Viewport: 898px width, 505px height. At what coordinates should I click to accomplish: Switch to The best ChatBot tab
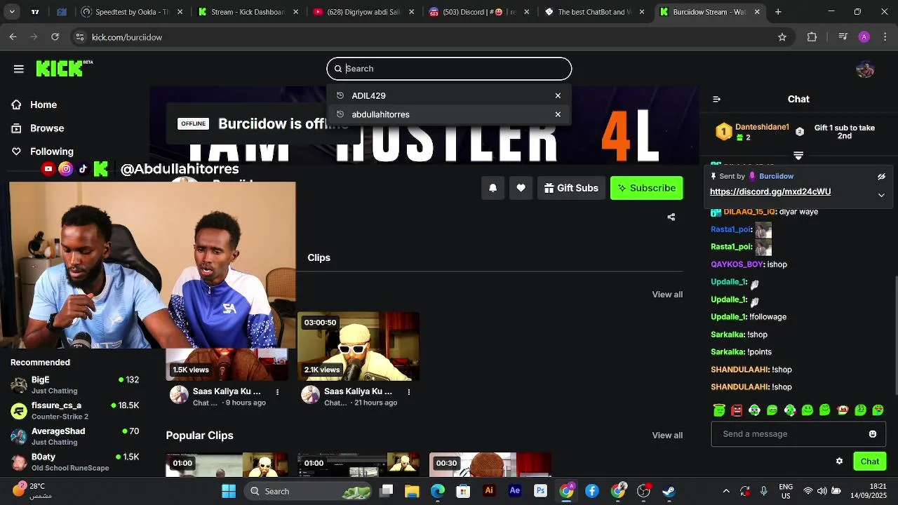pyautogui.click(x=595, y=12)
